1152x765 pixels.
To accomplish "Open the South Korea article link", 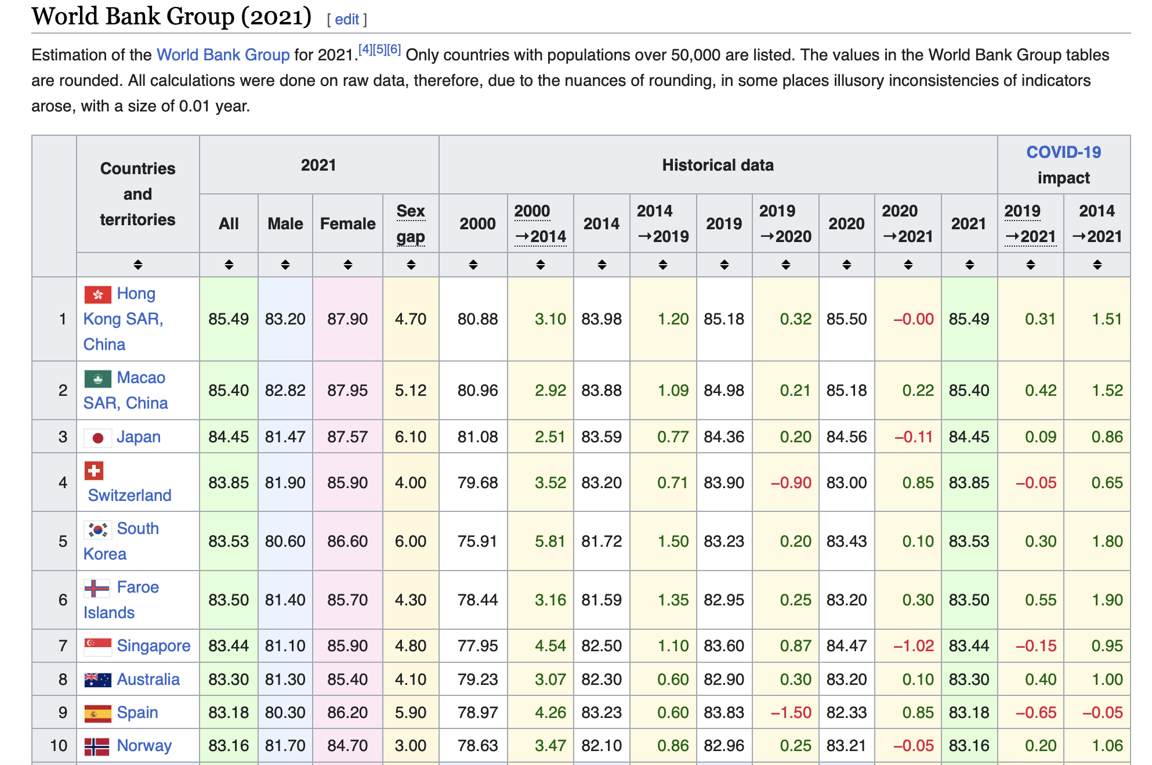I will [122, 541].
